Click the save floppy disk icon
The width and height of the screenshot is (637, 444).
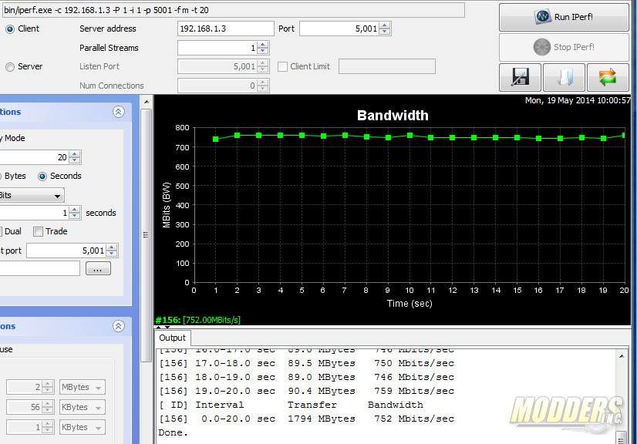point(520,77)
